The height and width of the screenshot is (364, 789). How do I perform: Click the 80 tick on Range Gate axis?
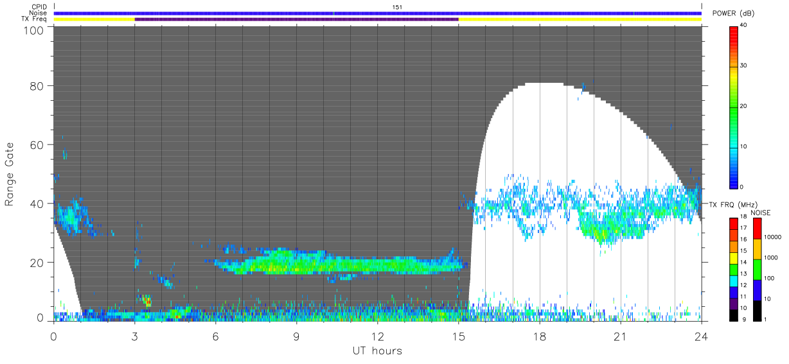[x=37, y=85]
